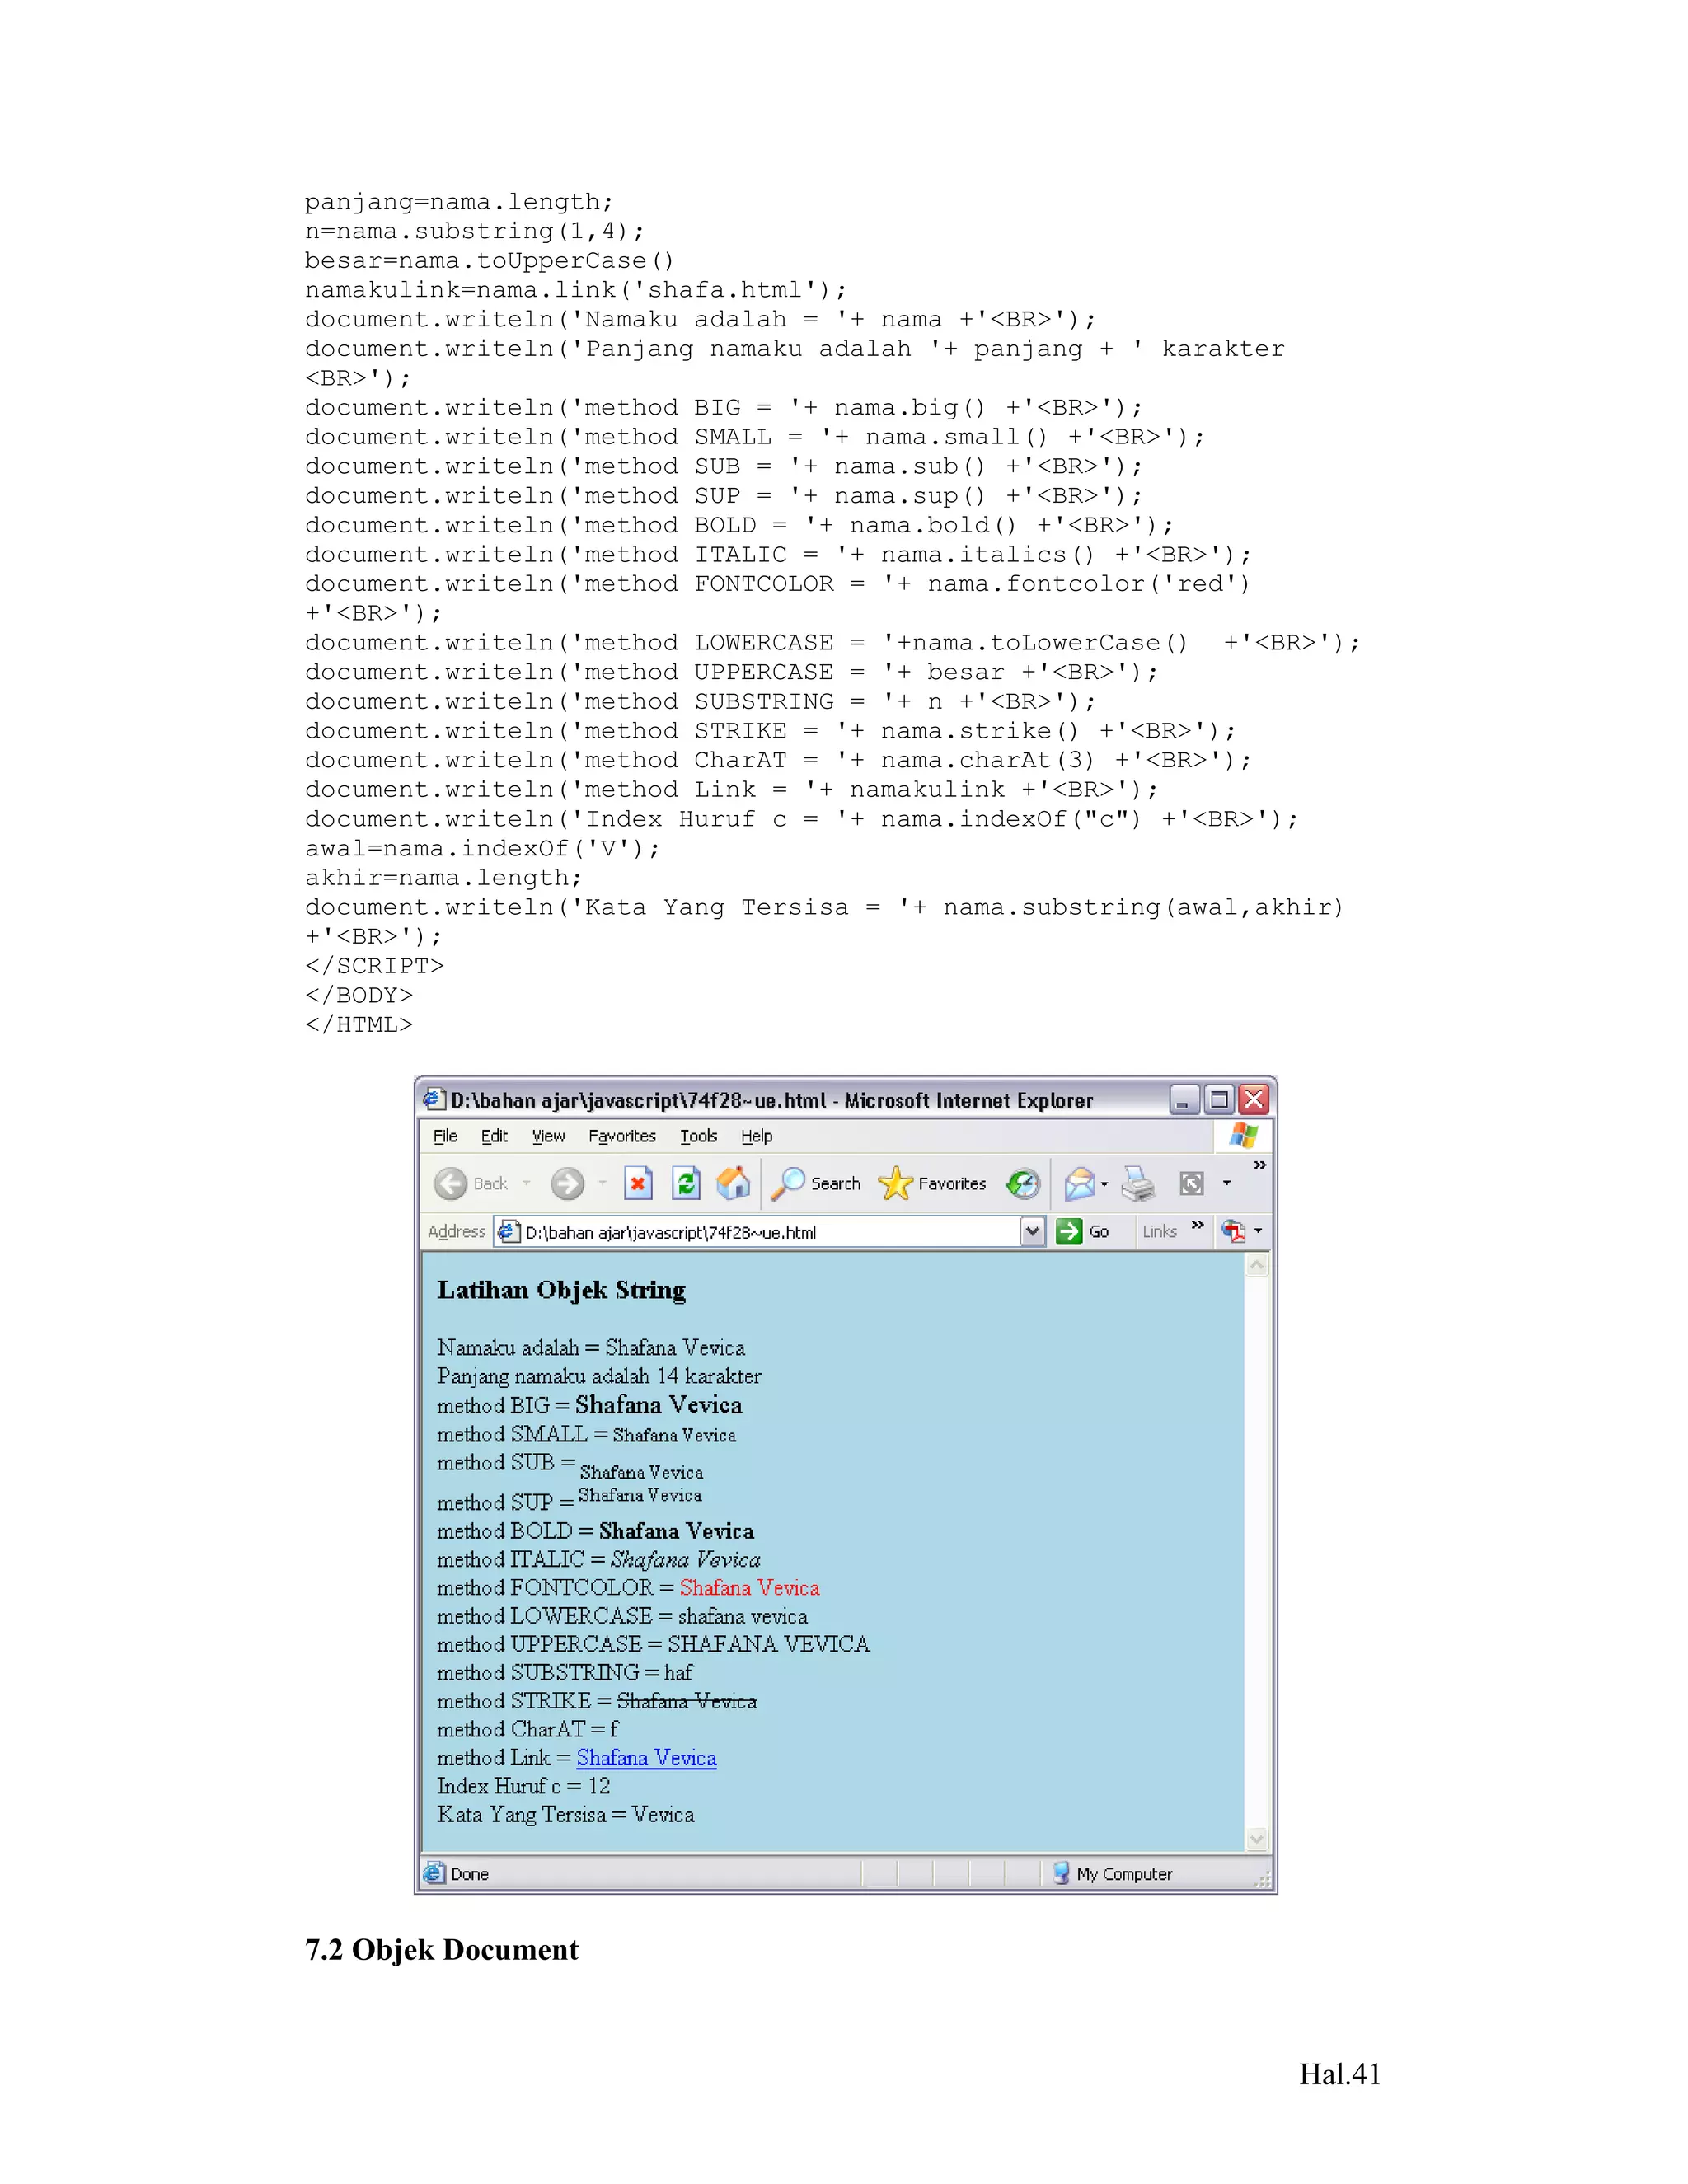Expand toolbar overflow chevron
1688x2184 pixels.
(x=1260, y=1165)
